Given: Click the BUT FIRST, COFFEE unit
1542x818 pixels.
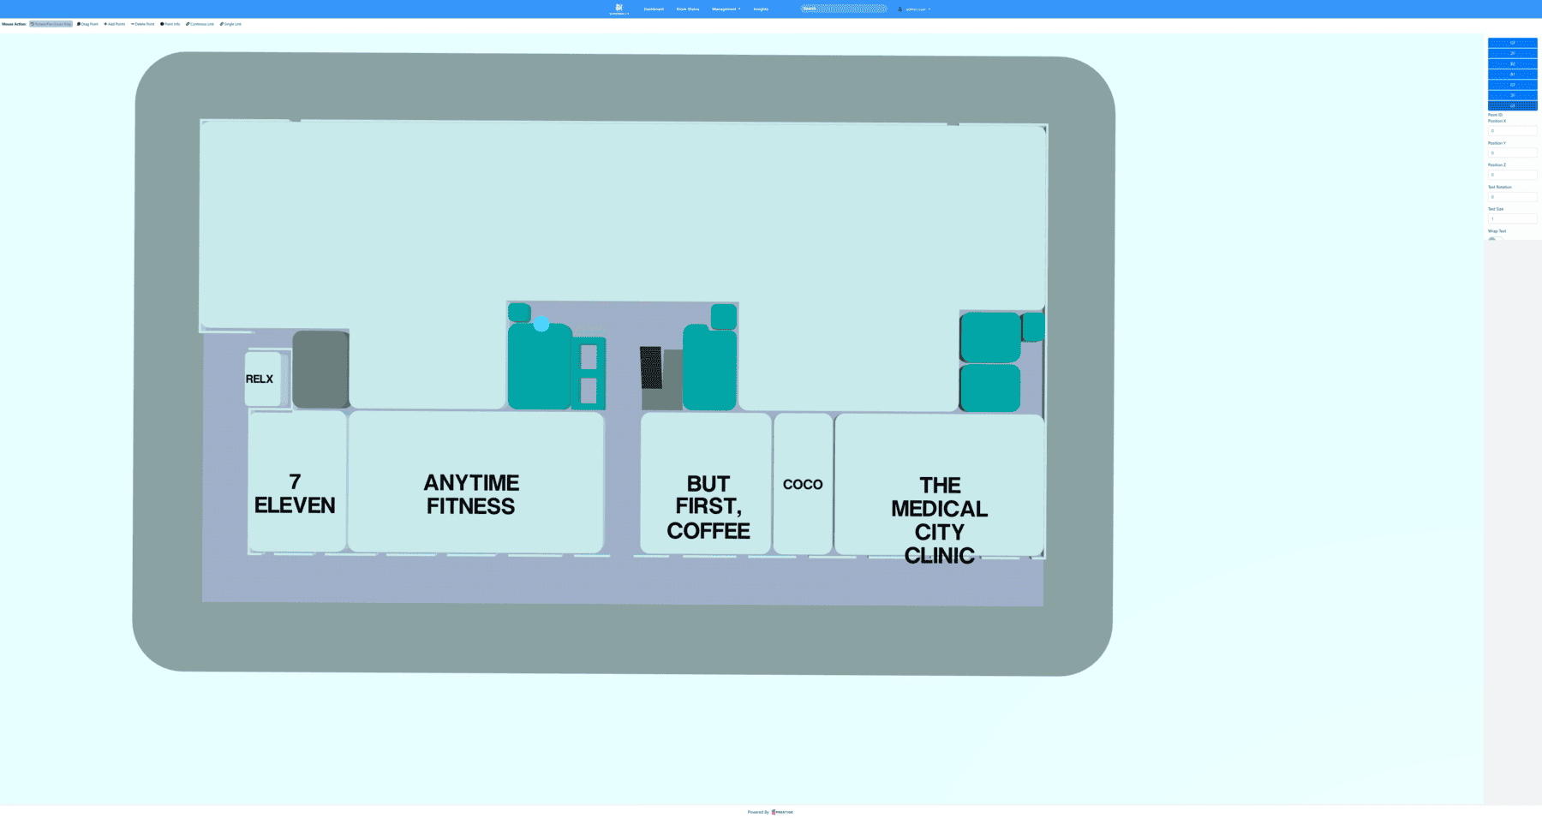Looking at the screenshot, I should point(706,484).
